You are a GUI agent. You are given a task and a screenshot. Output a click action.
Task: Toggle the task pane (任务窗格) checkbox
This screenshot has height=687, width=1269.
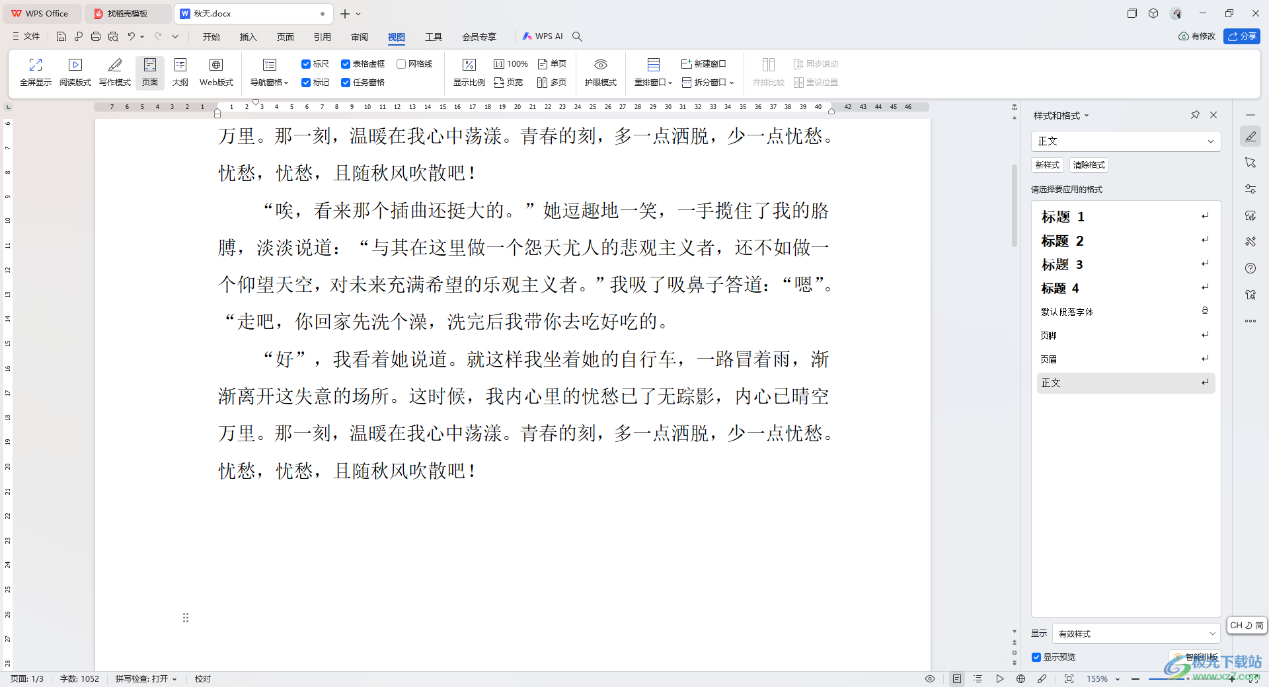(346, 83)
